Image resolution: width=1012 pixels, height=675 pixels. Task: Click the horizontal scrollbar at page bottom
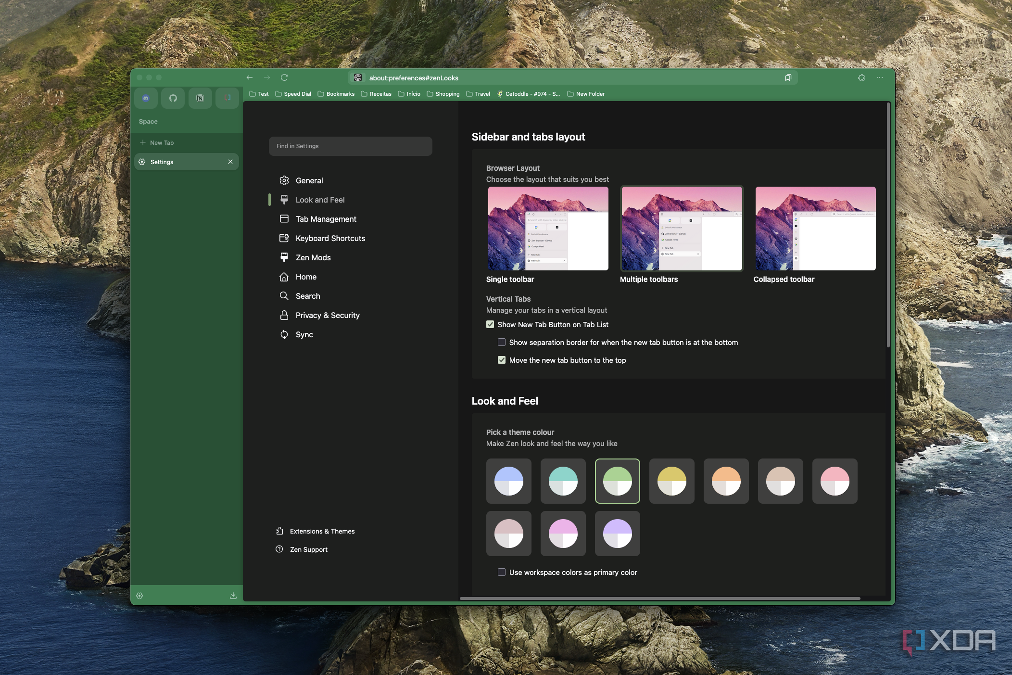(660, 599)
